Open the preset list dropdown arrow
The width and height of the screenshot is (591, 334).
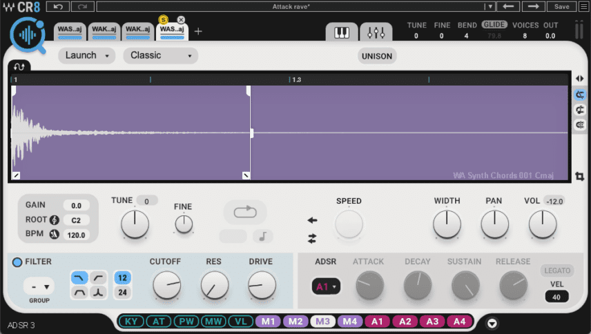(490, 6)
